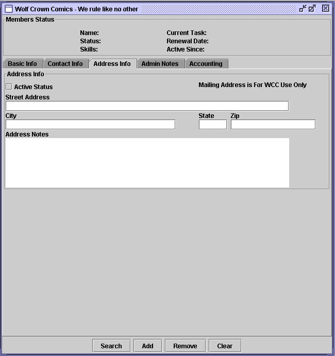
Task: Close the Wolf Crown Comics window
Action: pyautogui.click(x=325, y=9)
